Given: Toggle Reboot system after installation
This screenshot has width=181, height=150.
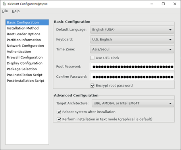Looking at the screenshot, I should pyautogui.click(x=59, y=112).
